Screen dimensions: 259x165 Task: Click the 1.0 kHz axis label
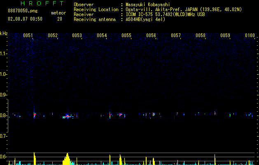(x=3, y=74)
